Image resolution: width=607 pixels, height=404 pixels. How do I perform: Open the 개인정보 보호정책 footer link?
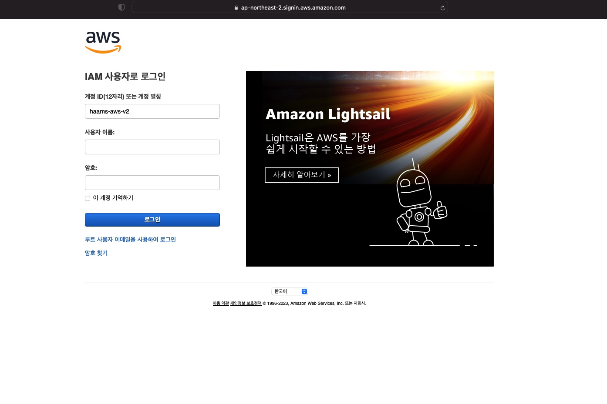coord(246,304)
